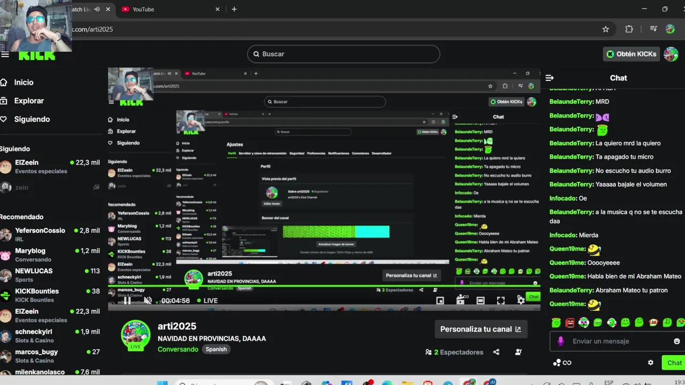Open chat settings gear icon

[651, 363]
